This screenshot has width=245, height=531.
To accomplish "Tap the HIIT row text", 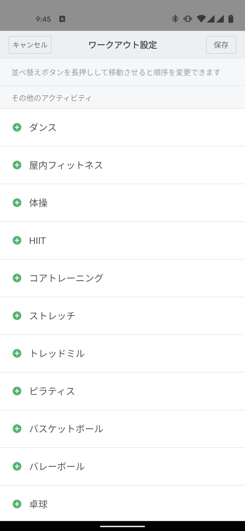I will (x=38, y=241).
